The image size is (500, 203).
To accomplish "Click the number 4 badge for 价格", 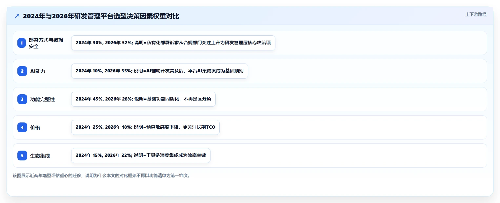I will click(x=22, y=127).
